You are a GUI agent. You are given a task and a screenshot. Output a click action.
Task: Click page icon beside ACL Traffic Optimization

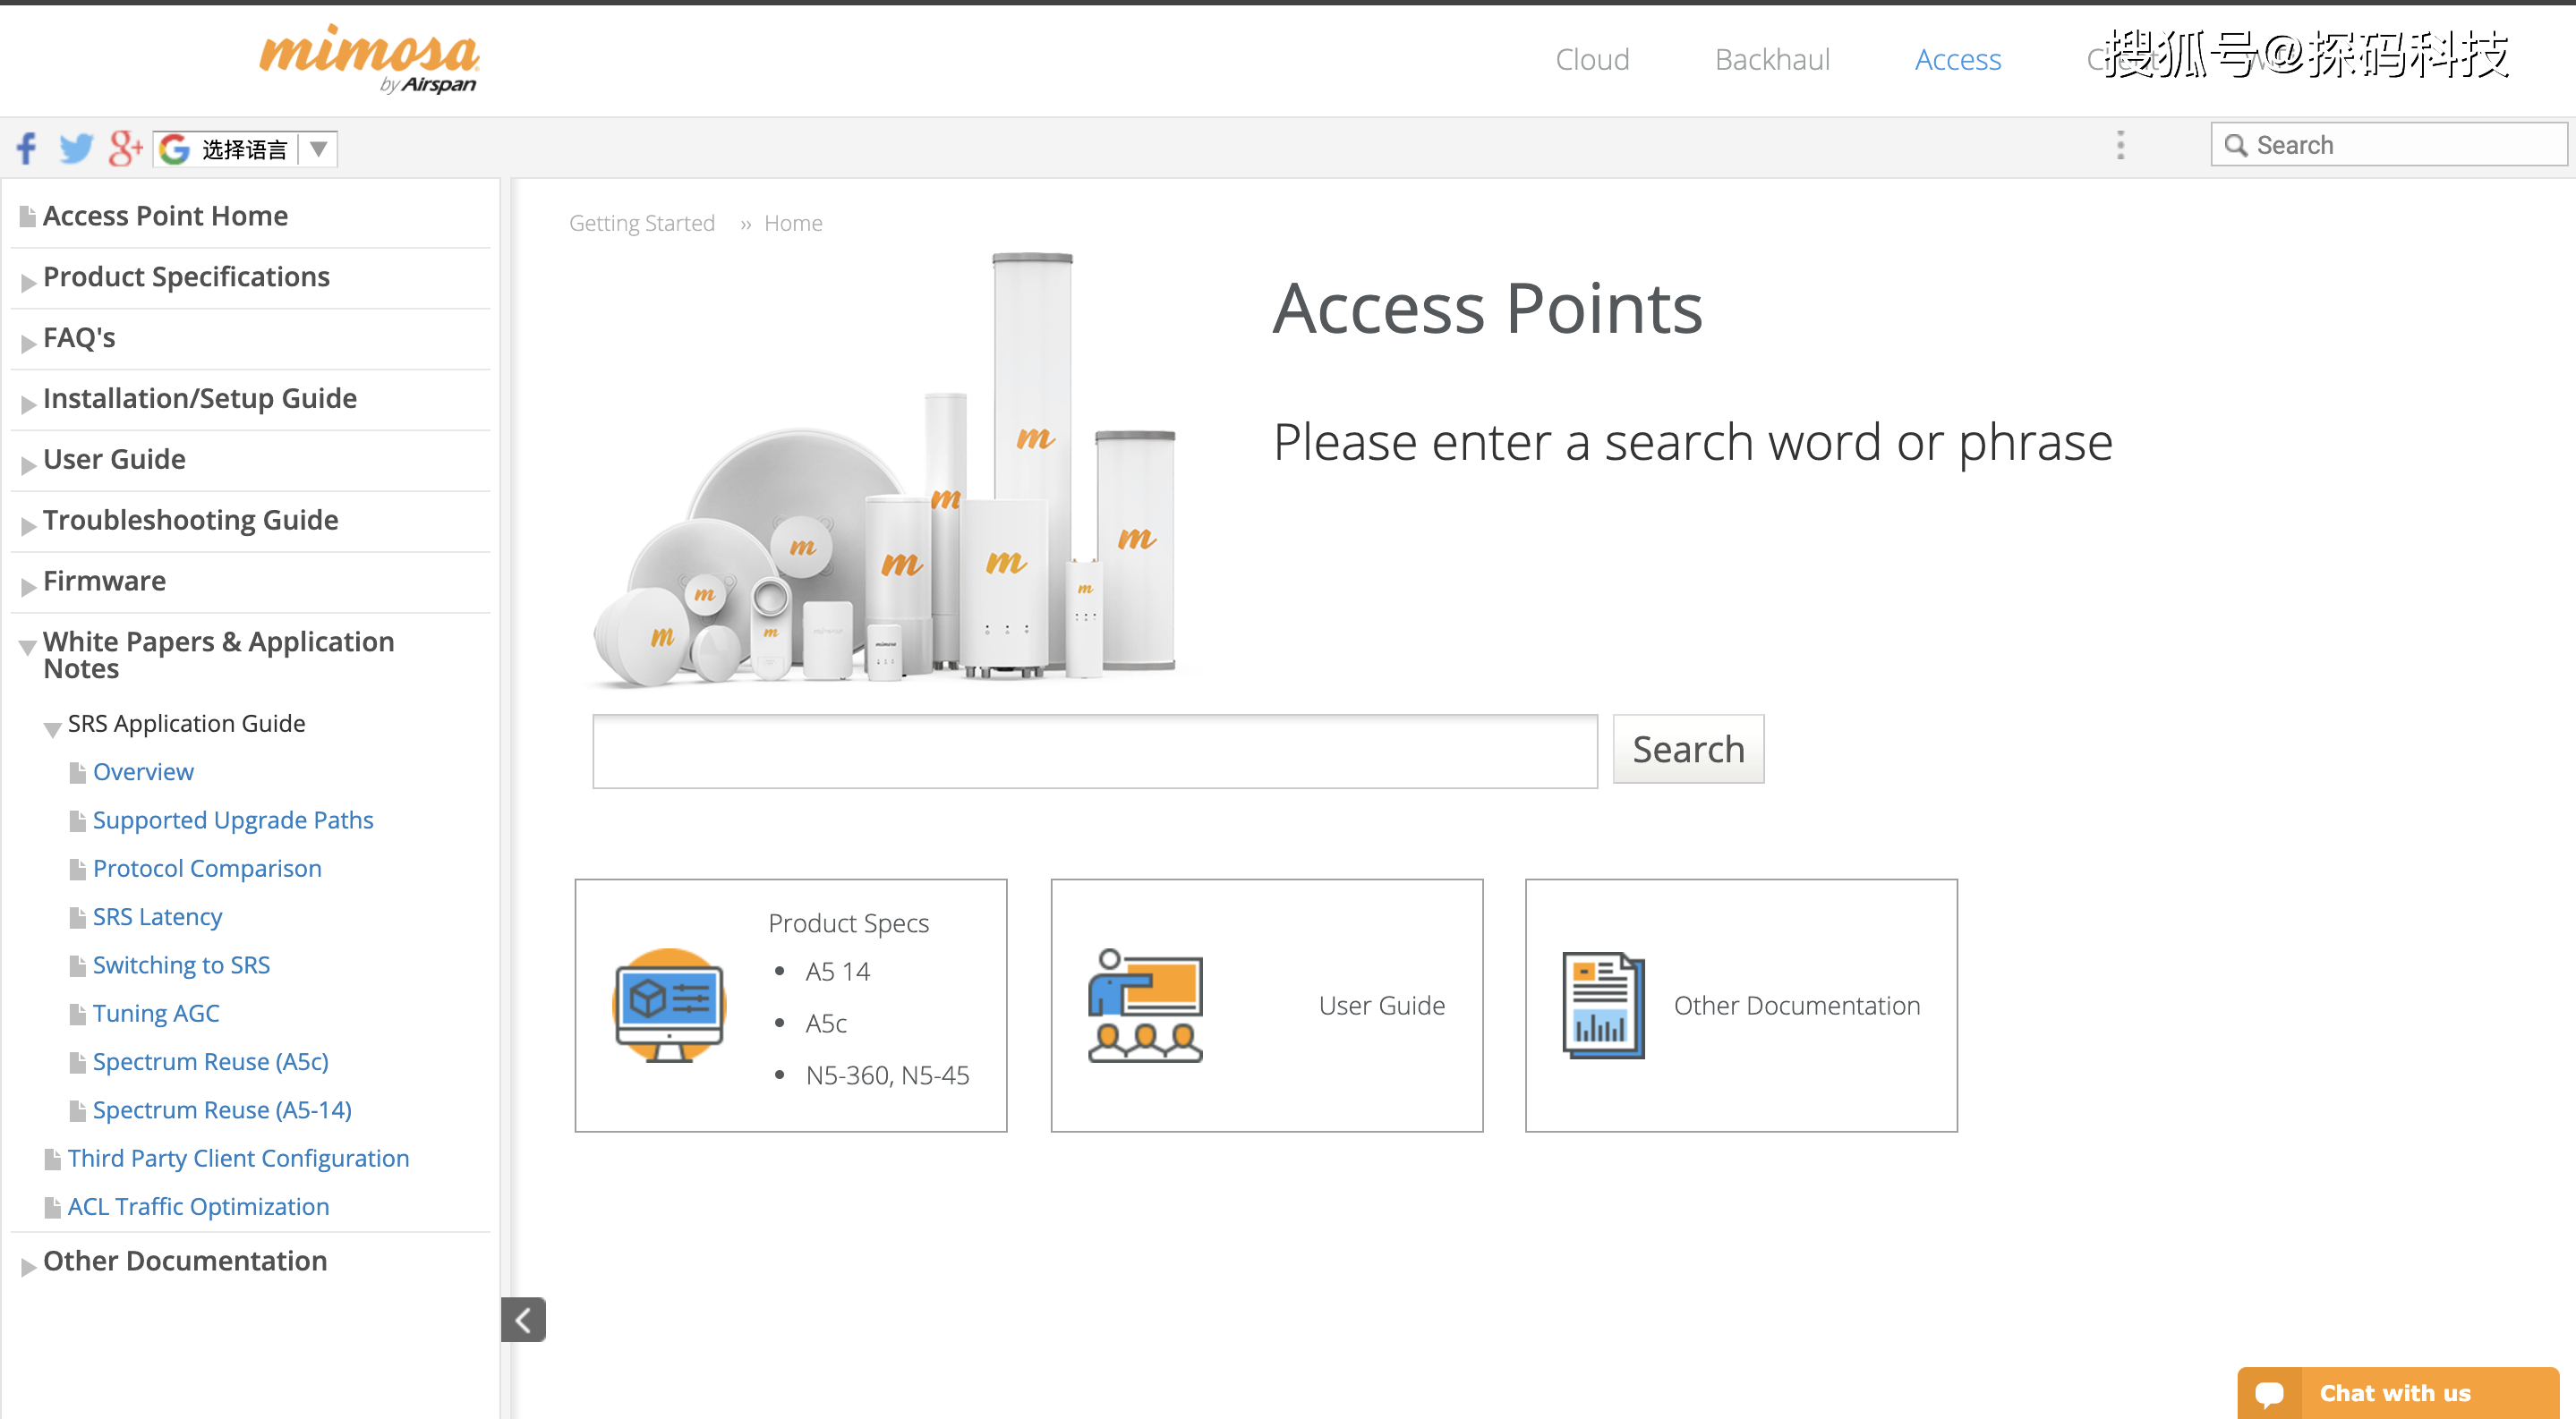[x=52, y=1208]
